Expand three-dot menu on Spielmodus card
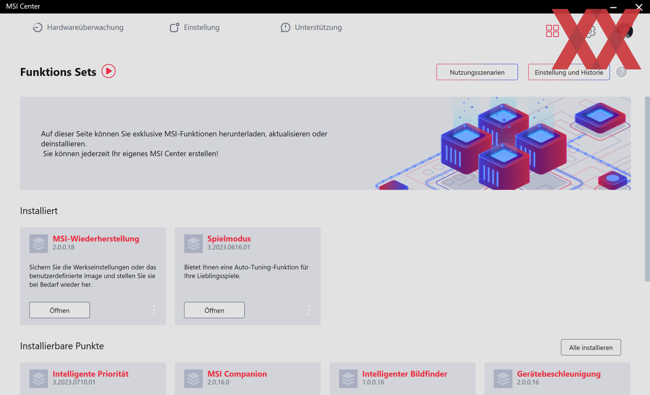Viewport: 650px width, 395px height. pyautogui.click(x=309, y=310)
